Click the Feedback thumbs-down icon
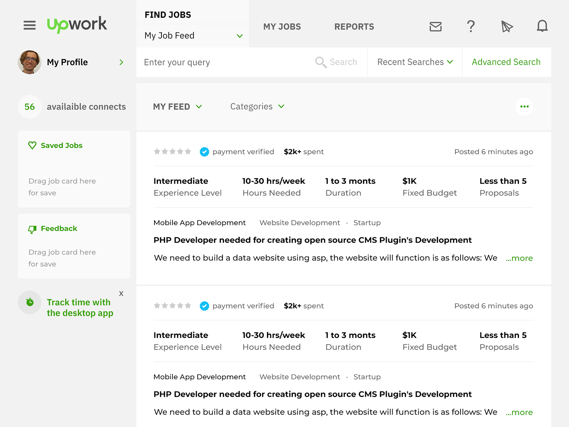The image size is (569, 427). pyautogui.click(x=32, y=228)
